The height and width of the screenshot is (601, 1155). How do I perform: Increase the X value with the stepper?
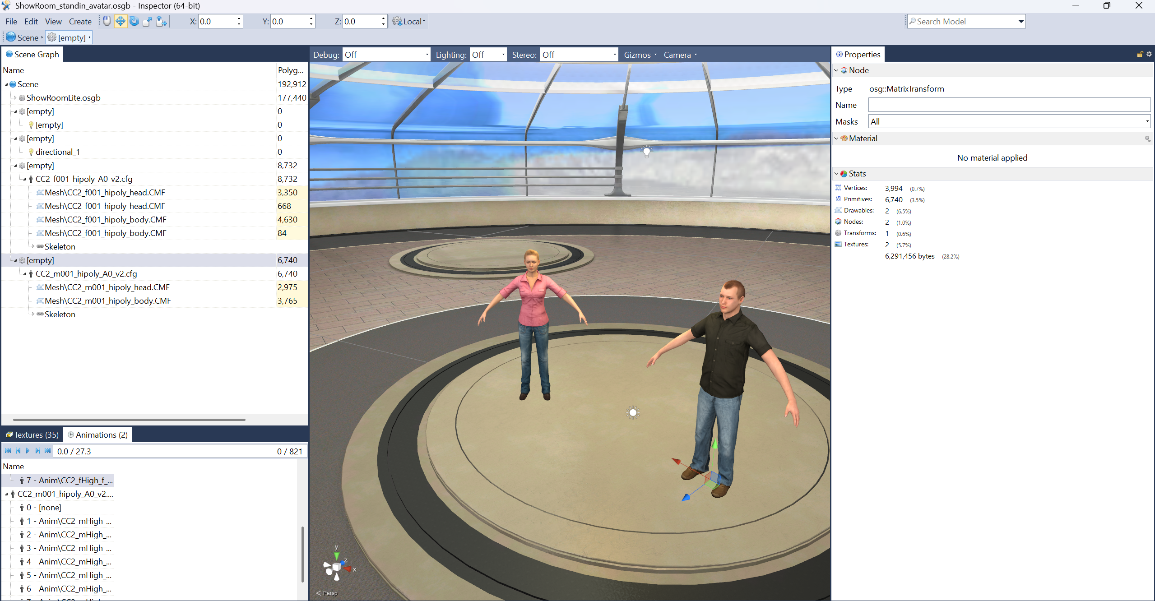point(238,18)
